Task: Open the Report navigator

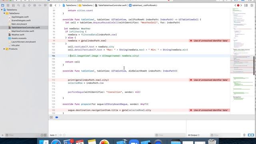Action: point(45,5)
